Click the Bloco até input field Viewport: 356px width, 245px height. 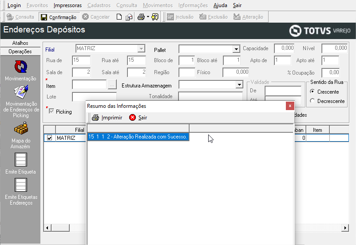pyautogui.click(x=232, y=60)
